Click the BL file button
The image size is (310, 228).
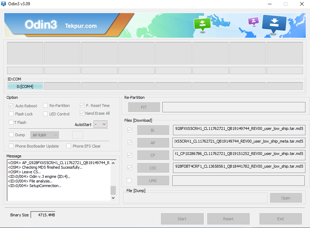(x=153, y=130)
